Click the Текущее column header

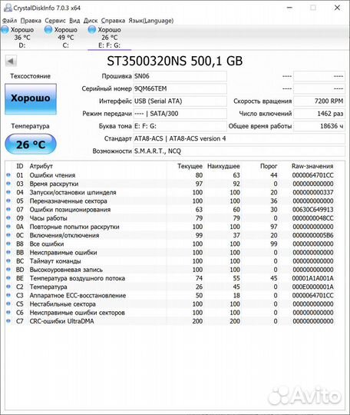190,166
